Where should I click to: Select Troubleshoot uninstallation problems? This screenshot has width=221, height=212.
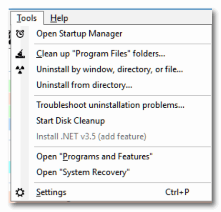pos(111,105)
